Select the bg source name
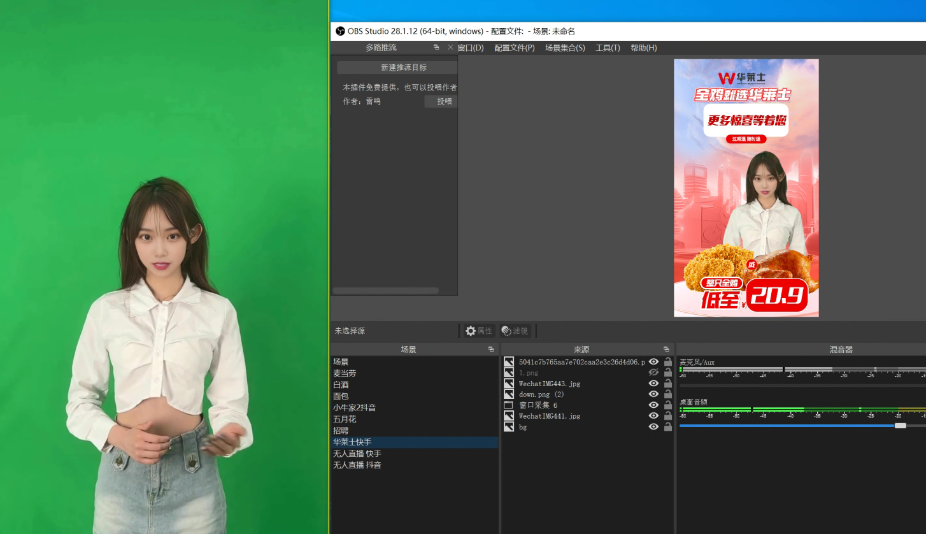Viewport: 926px width, 534px height. tap(523, 427)
